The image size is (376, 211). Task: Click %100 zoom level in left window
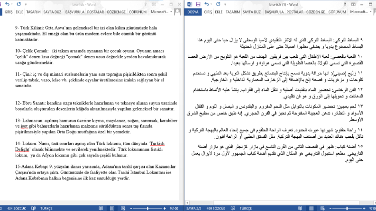pyautogui.click(x=174, y=208)
